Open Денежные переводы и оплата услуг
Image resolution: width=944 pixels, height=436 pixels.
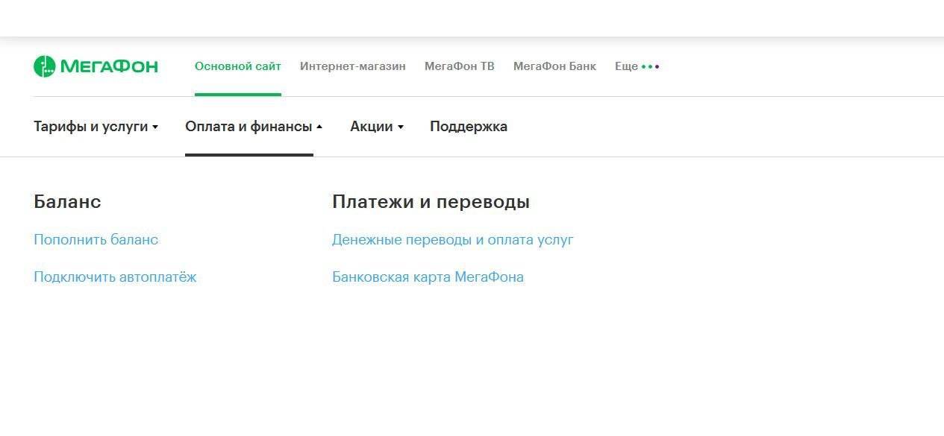coord(453,240)
